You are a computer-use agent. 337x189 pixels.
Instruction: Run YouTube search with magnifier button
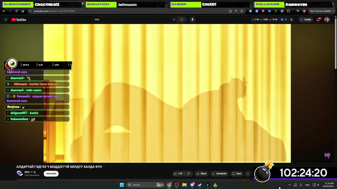point(182,19)
